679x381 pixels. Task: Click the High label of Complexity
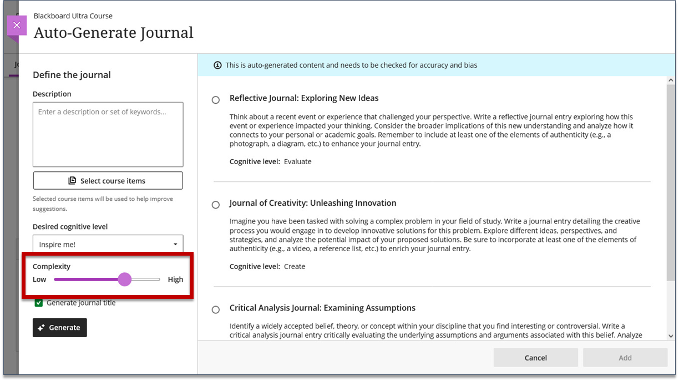click(175, 280)
